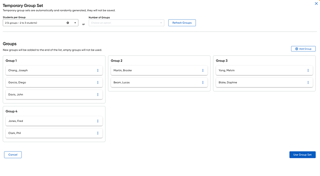Expand the Students per Group dropdown arrow
This screenshot has height=176, width=320.
point(75,23)
